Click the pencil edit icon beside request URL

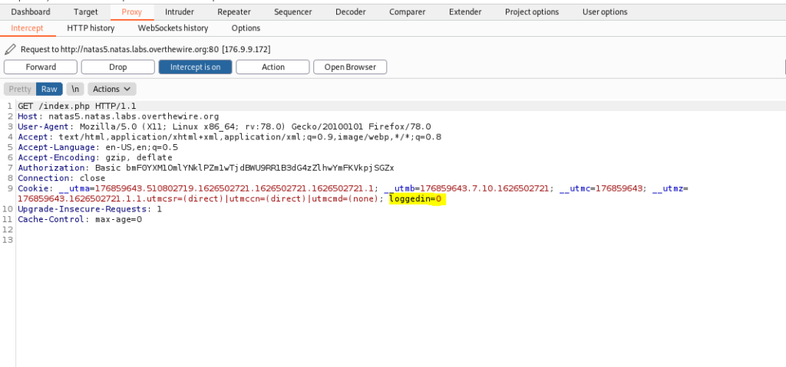click(10, 49)
